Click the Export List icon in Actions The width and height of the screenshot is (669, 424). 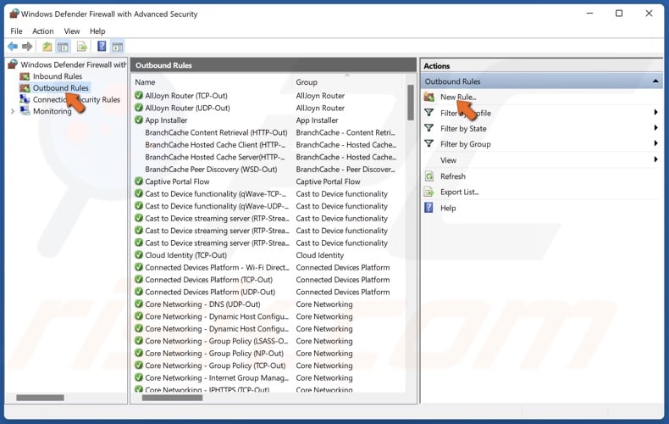click(428, 192)
